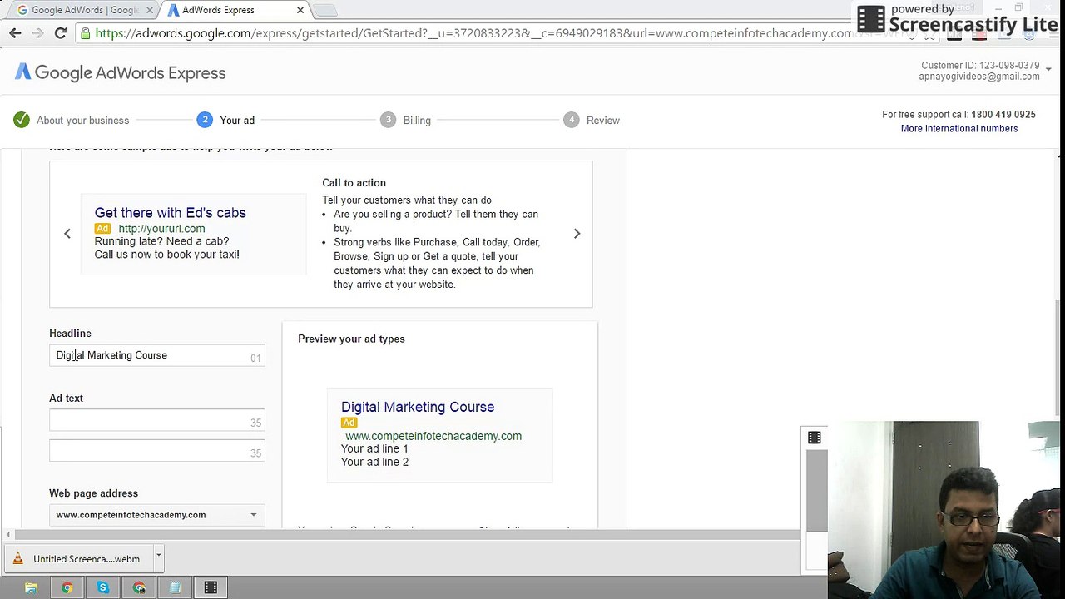Image resolution: width=1065 pixels, height=599 pixels.
Task: Open Notepad from the taskbar
Action: [175, 588]
